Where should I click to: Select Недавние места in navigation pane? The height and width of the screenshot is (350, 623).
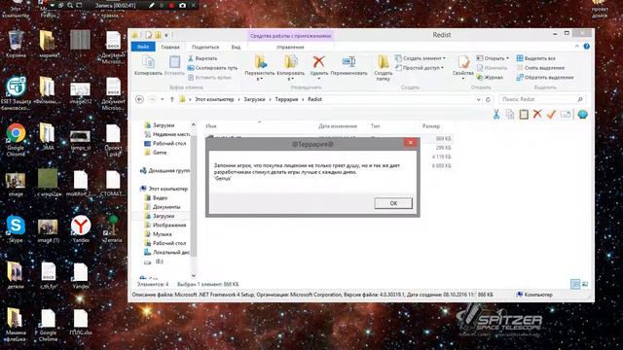pos(166,134)
